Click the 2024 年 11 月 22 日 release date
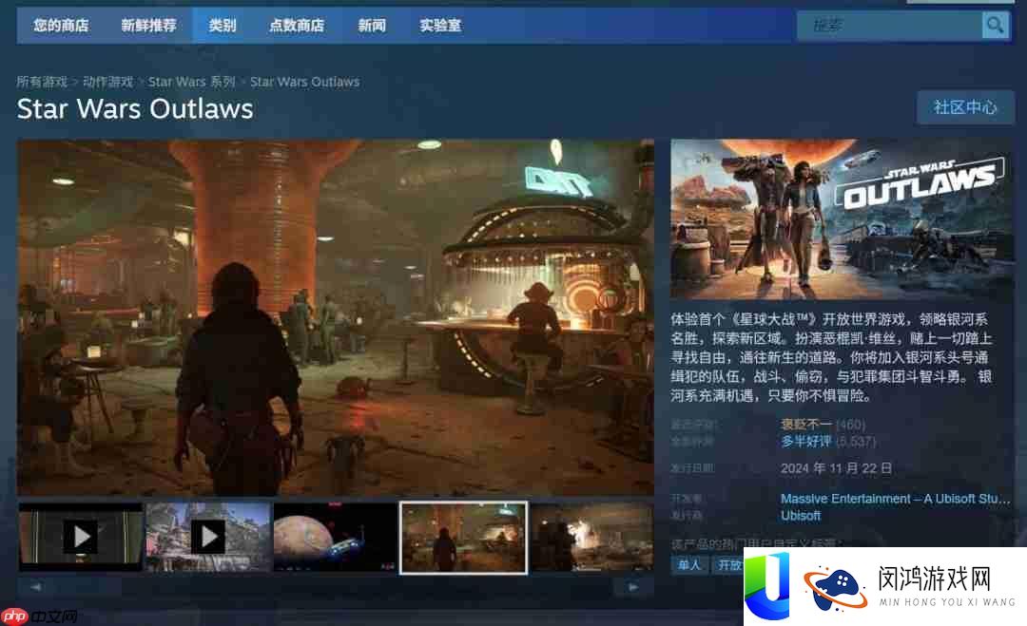Screen dimensions: 1027x626 pyautogui.click(x=837, y=468)
